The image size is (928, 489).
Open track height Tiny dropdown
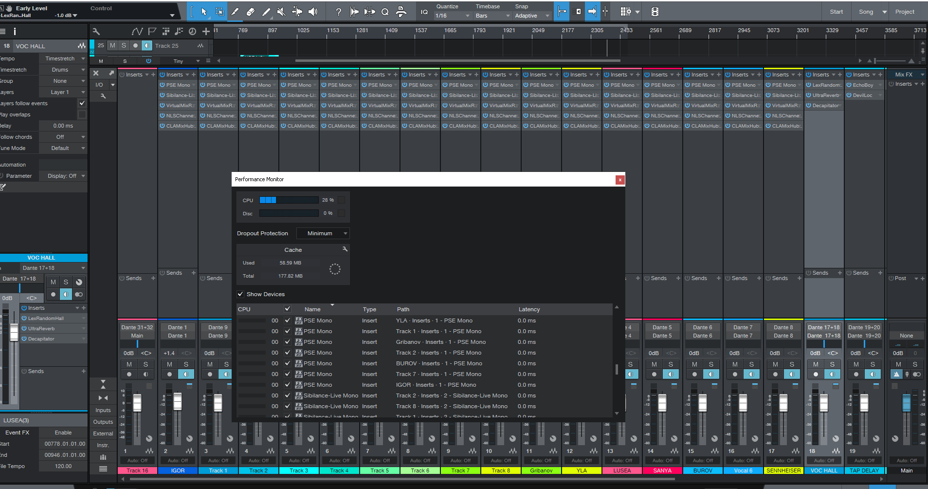(183, 61)
